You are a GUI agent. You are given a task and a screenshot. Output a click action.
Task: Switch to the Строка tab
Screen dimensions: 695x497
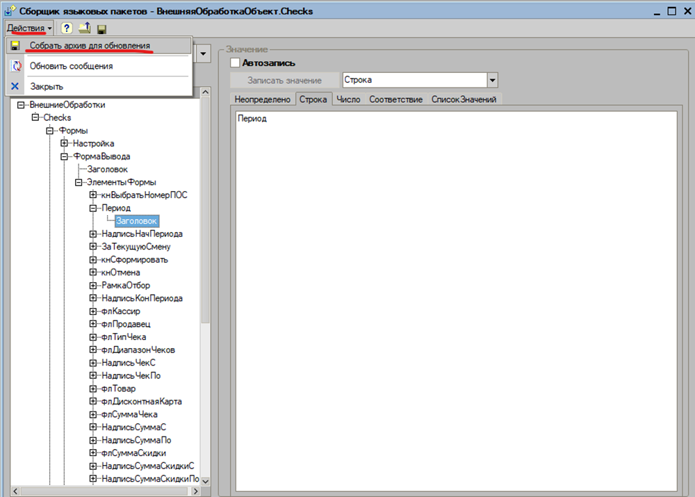click(313, 99)
